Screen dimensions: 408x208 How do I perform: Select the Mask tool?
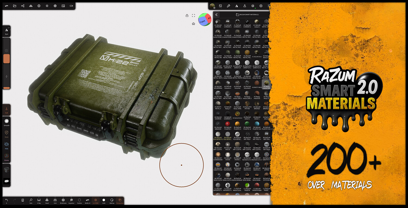pyautogui.click(x=7, y=134)
